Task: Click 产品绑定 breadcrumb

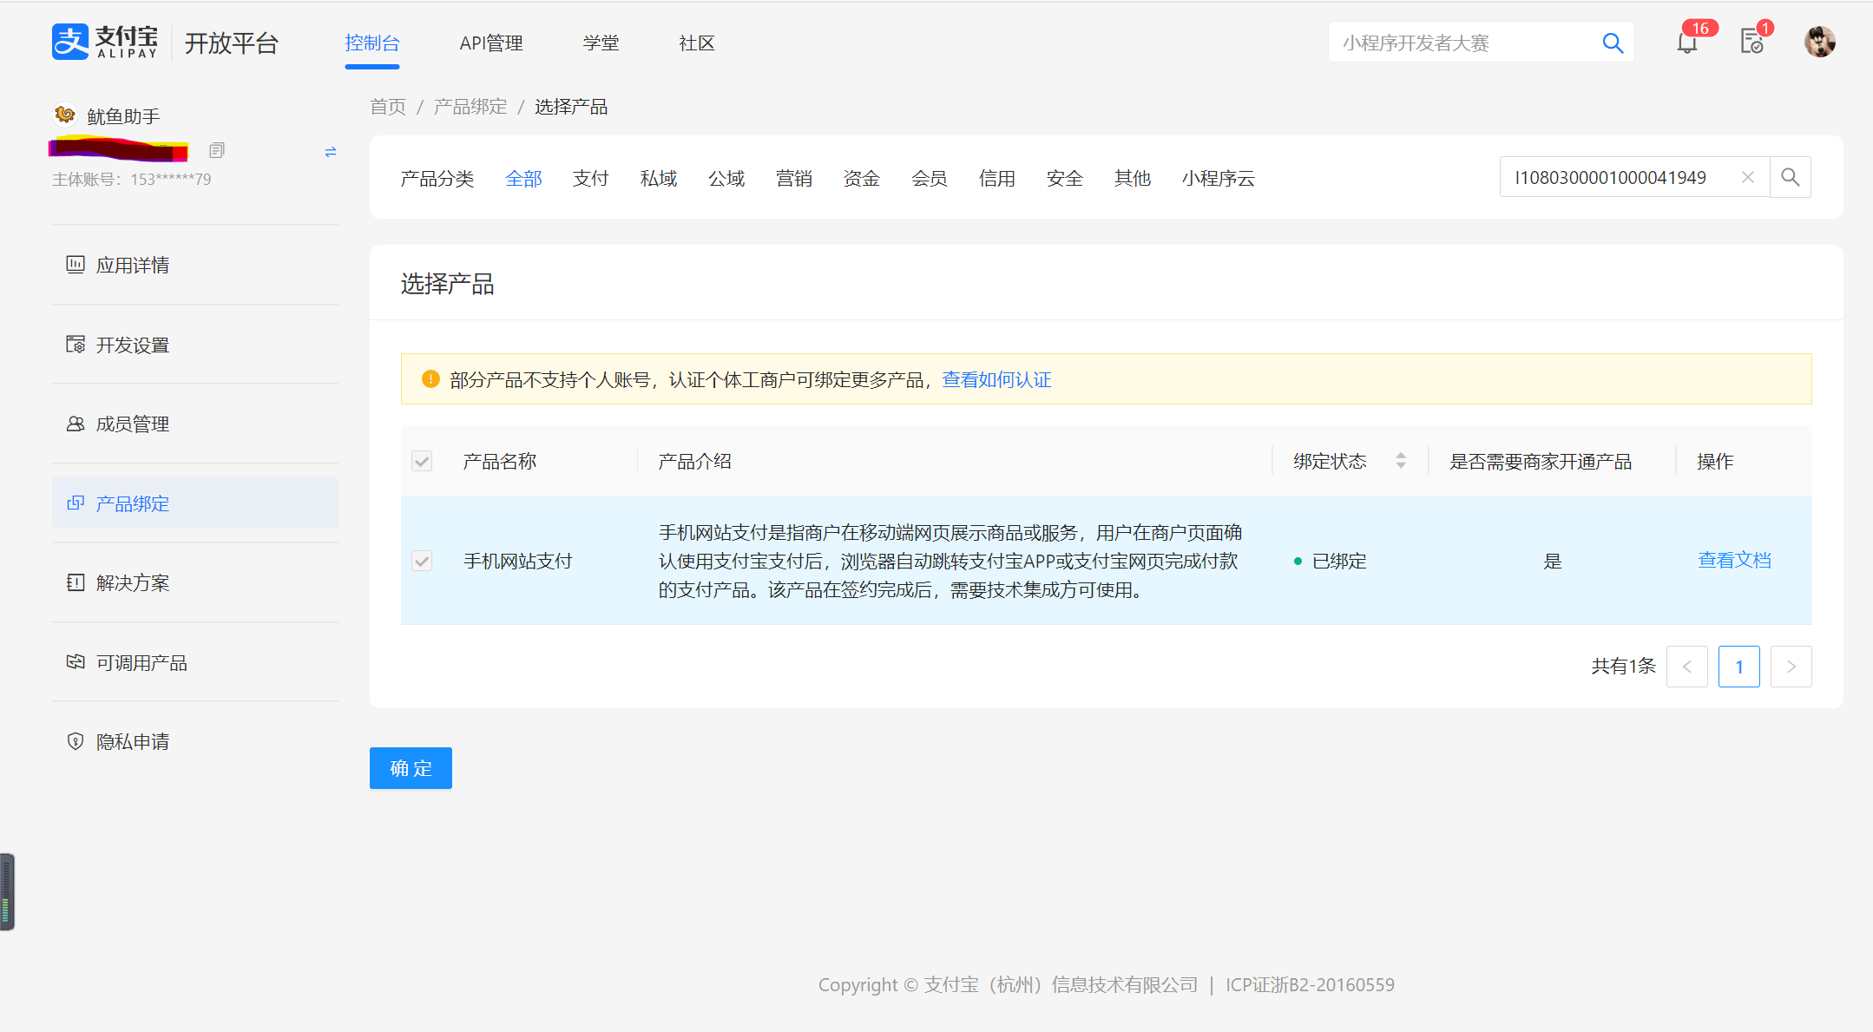Action: coord(470,106)
